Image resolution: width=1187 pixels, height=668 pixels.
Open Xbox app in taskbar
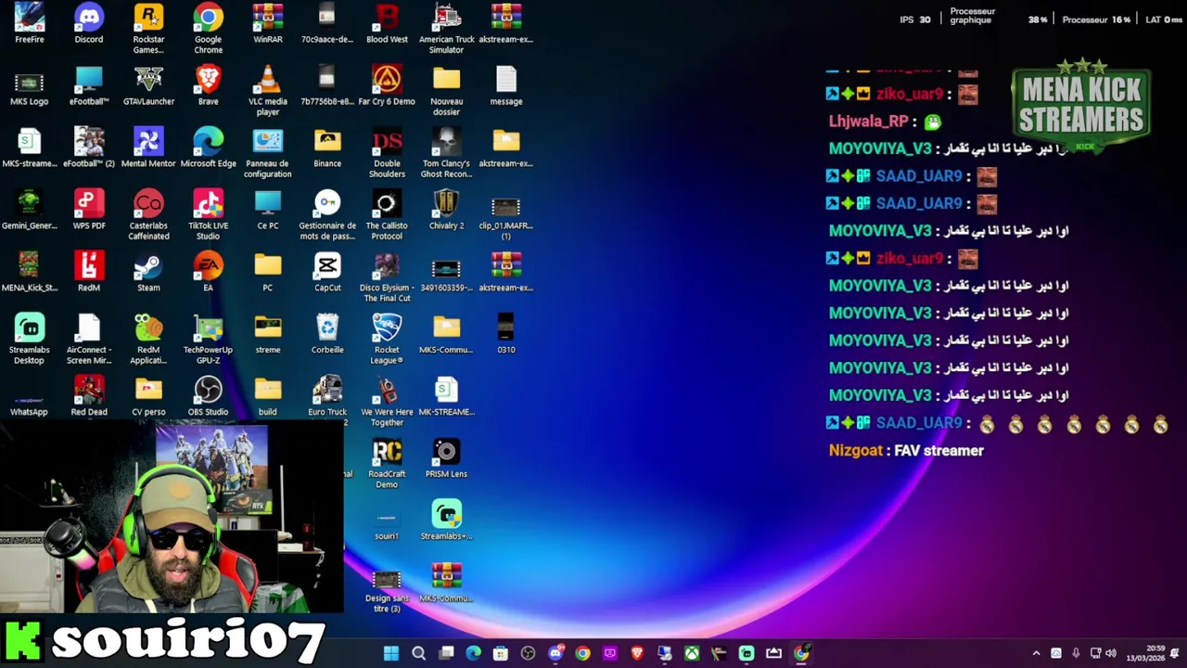click(x=692, y=653)
